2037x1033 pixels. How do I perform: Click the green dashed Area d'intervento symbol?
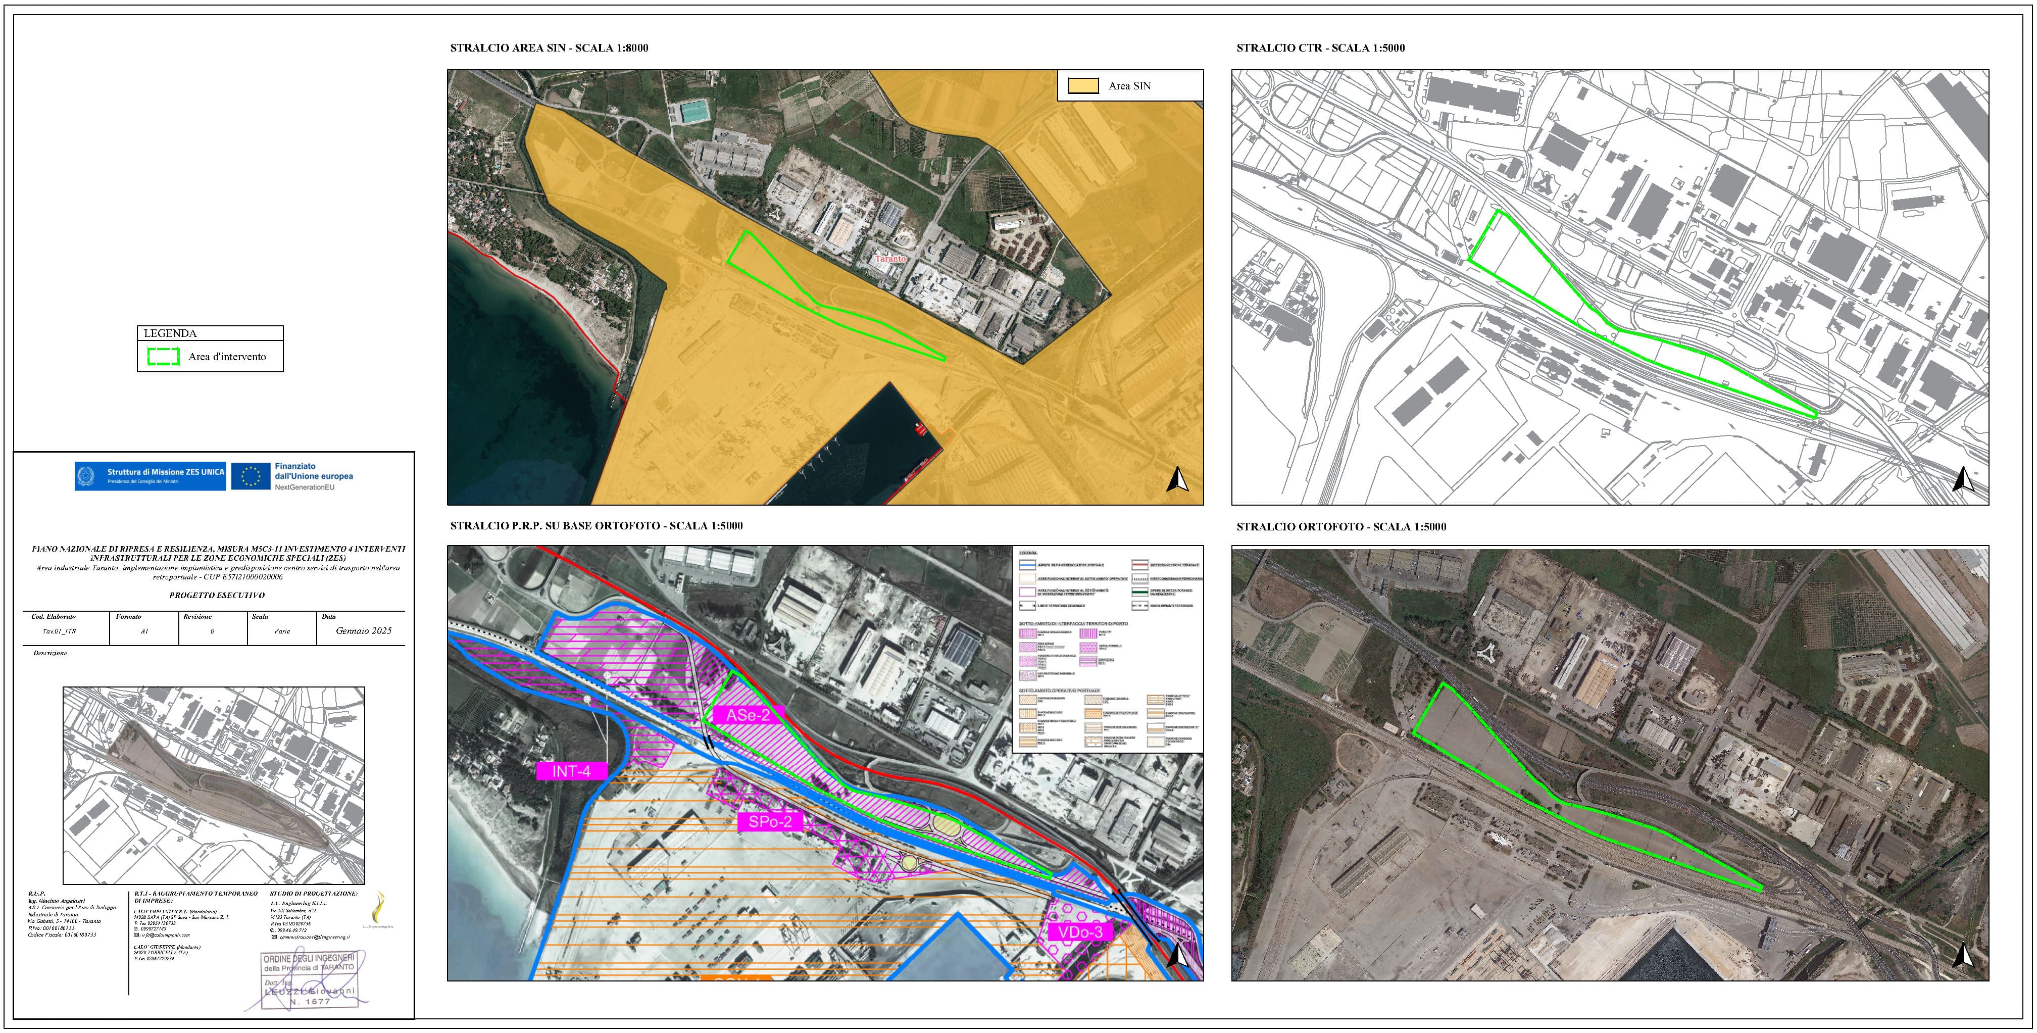click(164, 356)
